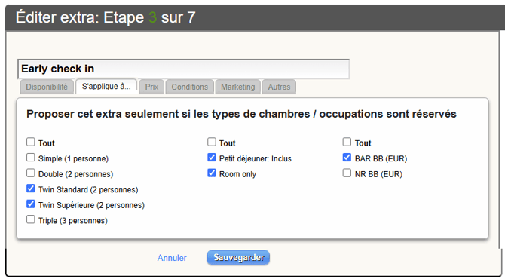
Task: Switch to the Autres tab
Action: 279,87
